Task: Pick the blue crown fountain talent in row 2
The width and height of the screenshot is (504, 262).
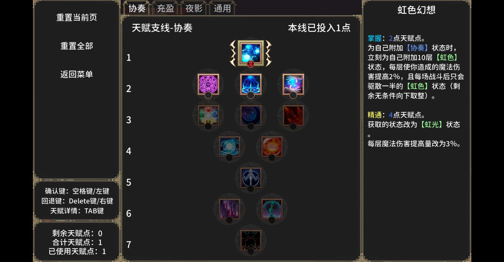Action: click(251, 84)
